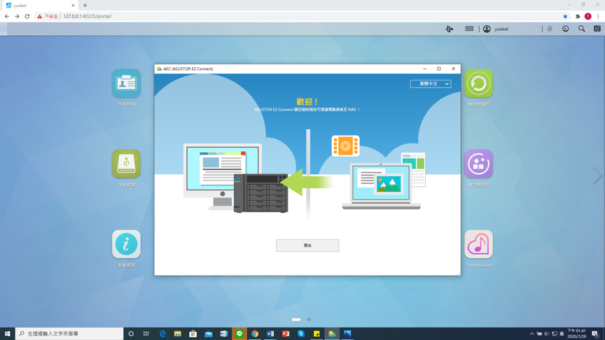The image size is (605, 340).
Task: Click the notification bell in ADM toolbar
Action: [550, 29]
